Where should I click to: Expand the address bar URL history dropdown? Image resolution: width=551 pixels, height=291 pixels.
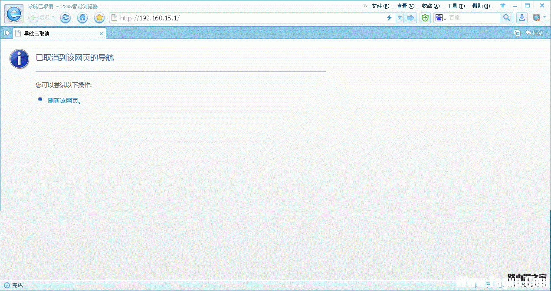coord(399,18)
